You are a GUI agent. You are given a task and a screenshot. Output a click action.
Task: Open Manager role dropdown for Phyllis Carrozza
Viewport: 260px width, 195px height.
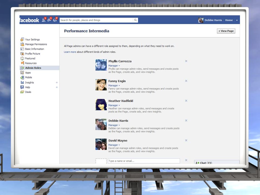(x=114, y=66)
